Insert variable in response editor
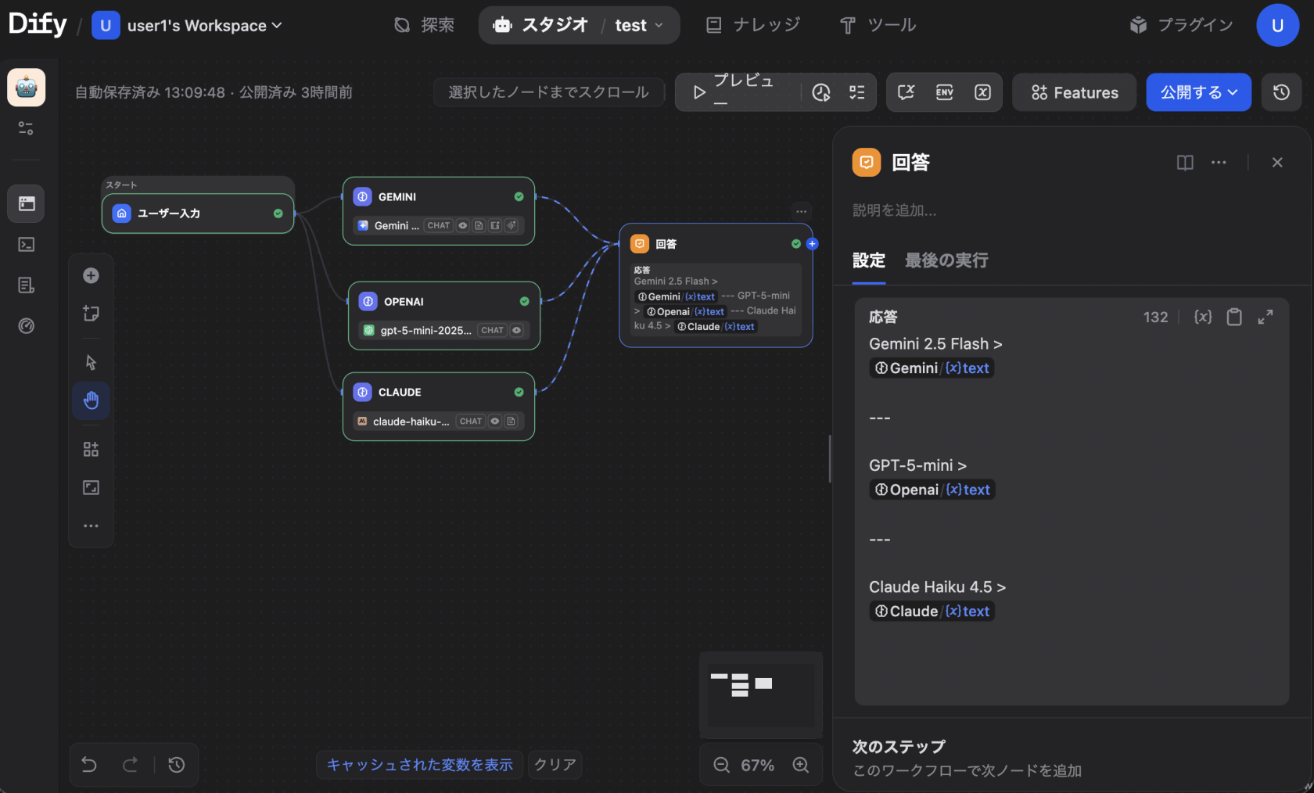 point(1202,317)
